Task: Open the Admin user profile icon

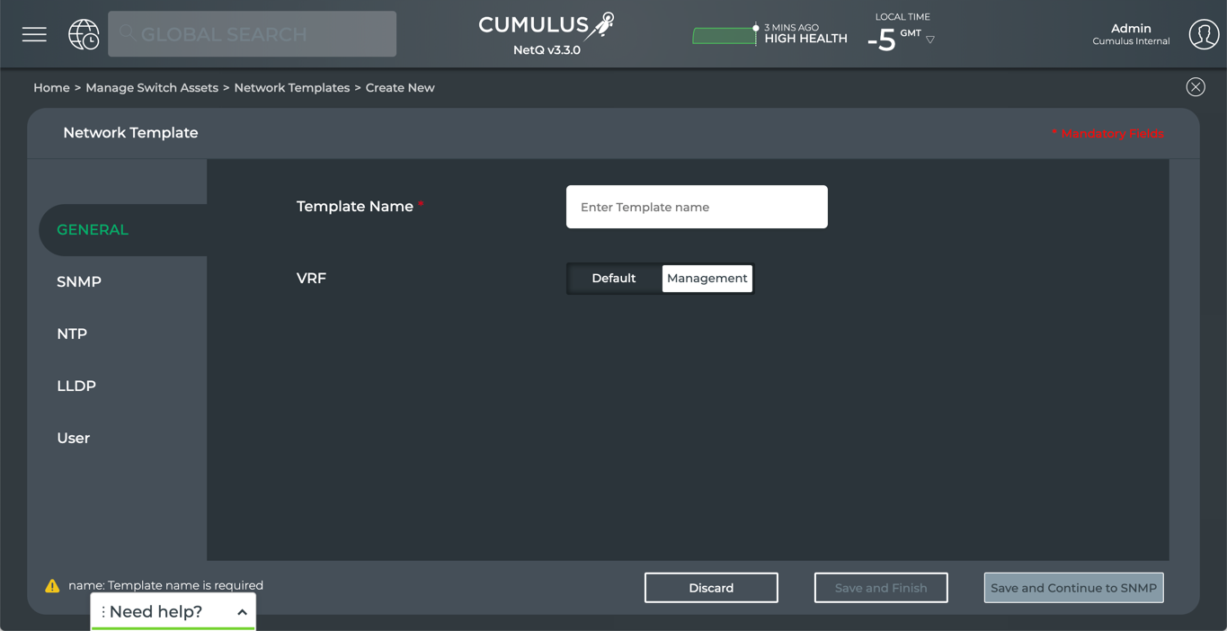Action: point(1204,34)
